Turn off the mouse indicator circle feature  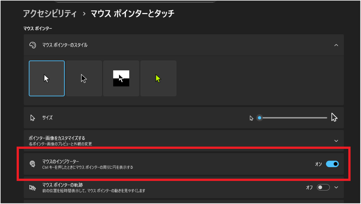click(332, 164)
